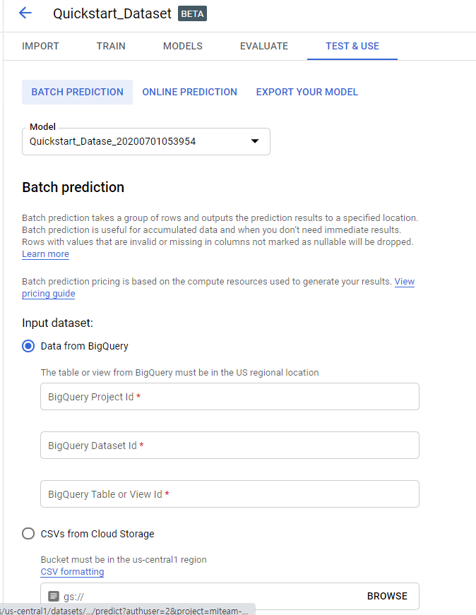The width and height of the screenshot is (476, 615).
Task: Select the TEST & USE tab
Action: [x=352, y=45]
